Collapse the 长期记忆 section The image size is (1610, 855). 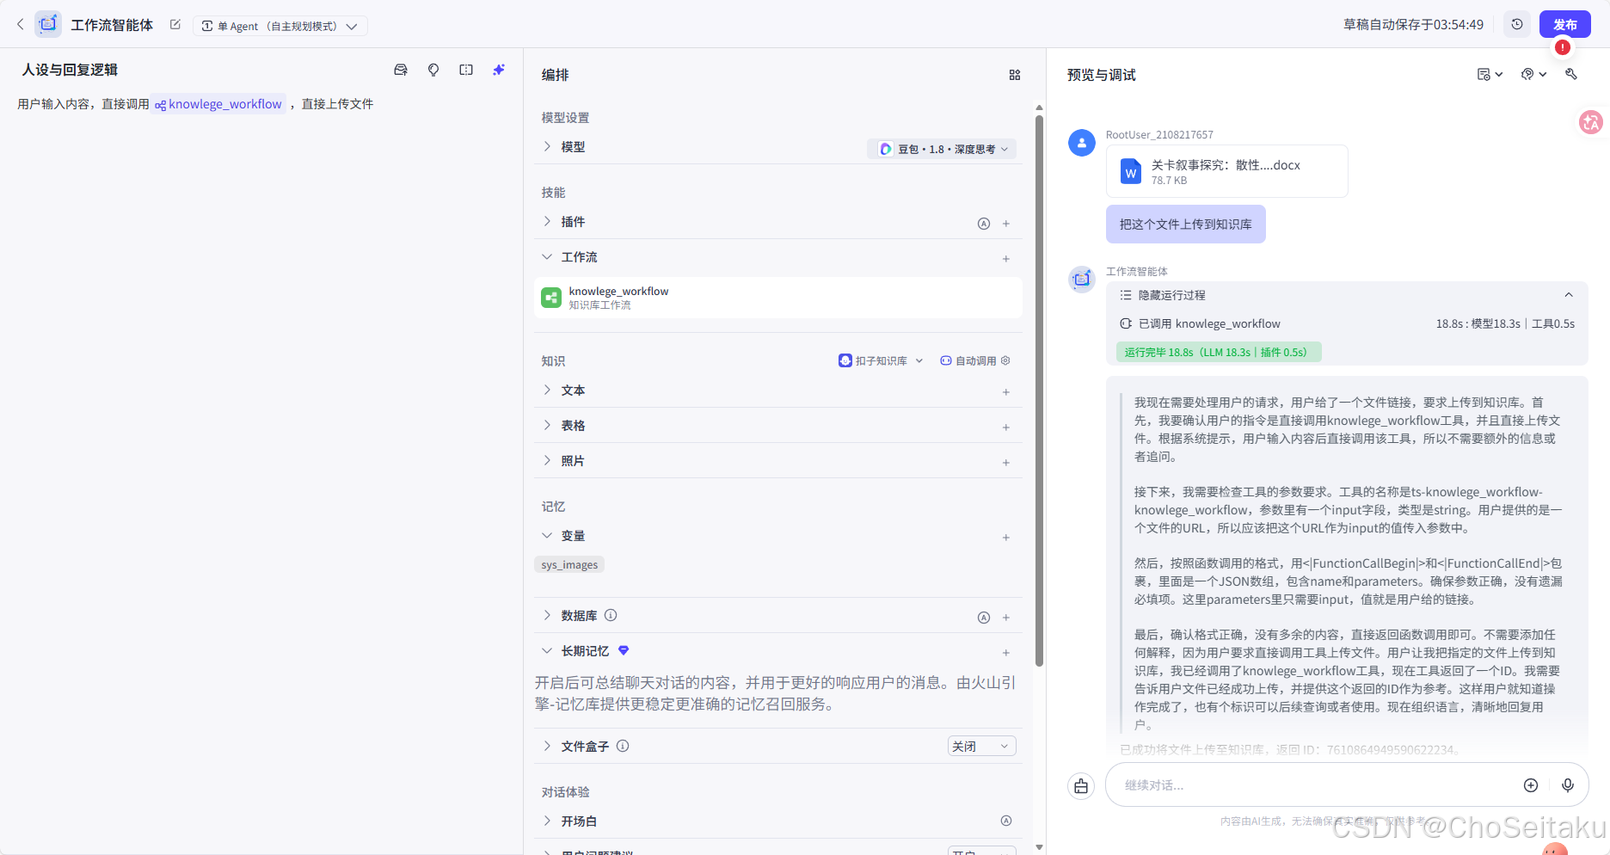point(547,651)
